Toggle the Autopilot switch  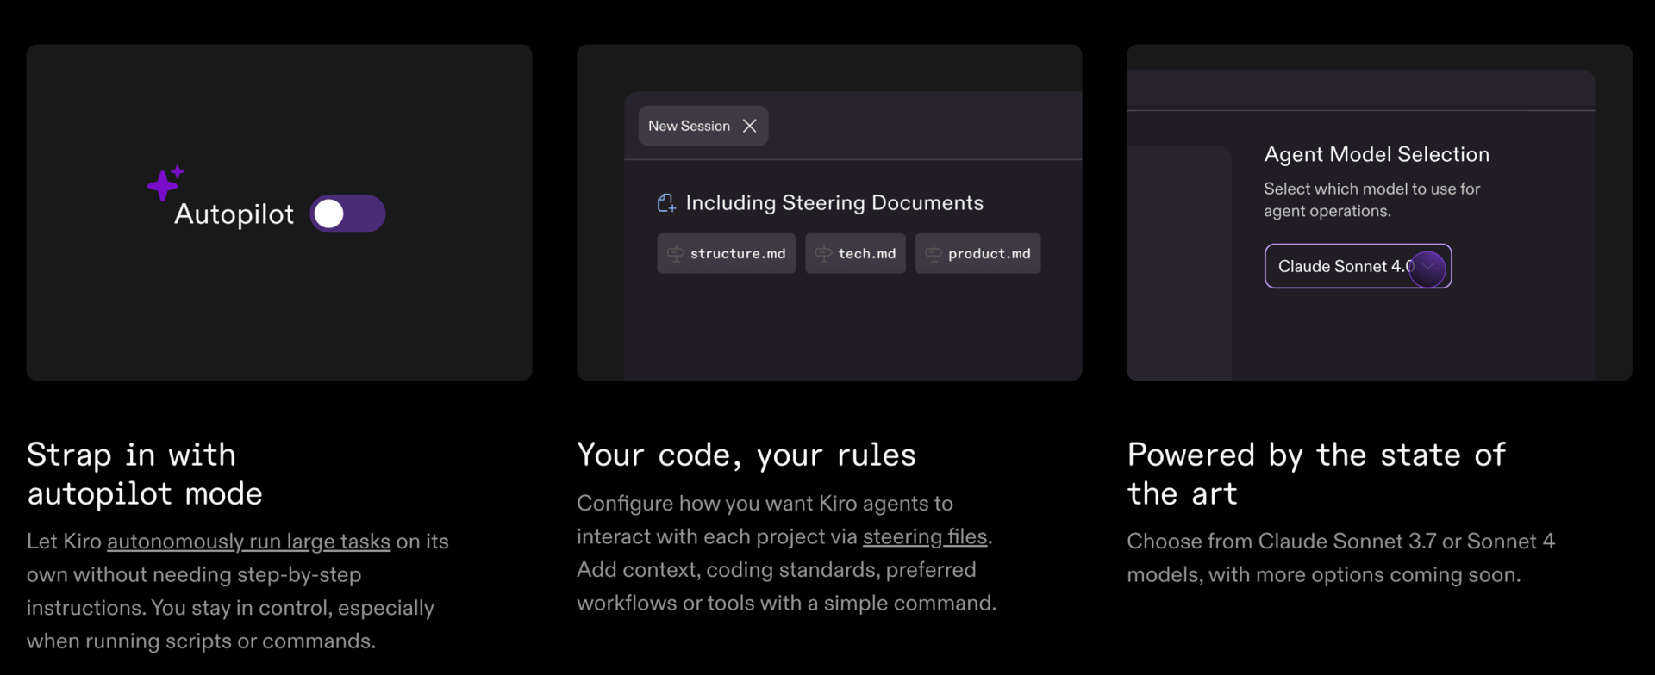347,214
